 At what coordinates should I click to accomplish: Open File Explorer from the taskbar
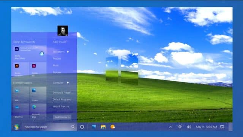103,127
